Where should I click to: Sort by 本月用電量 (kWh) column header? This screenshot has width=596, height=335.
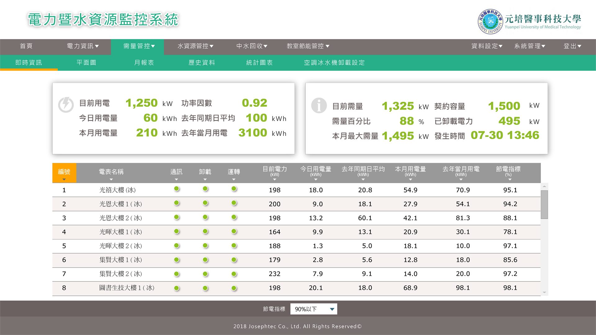pos(410,173)
